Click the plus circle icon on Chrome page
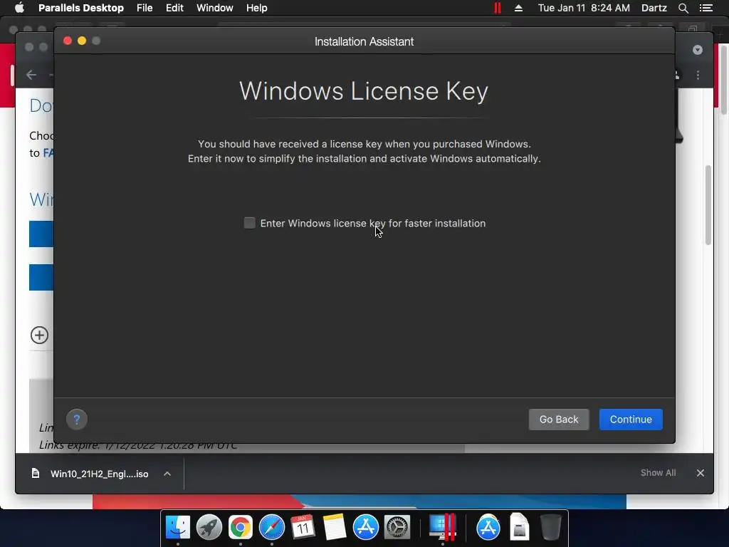The image size is (729, 547). (40, 335)
